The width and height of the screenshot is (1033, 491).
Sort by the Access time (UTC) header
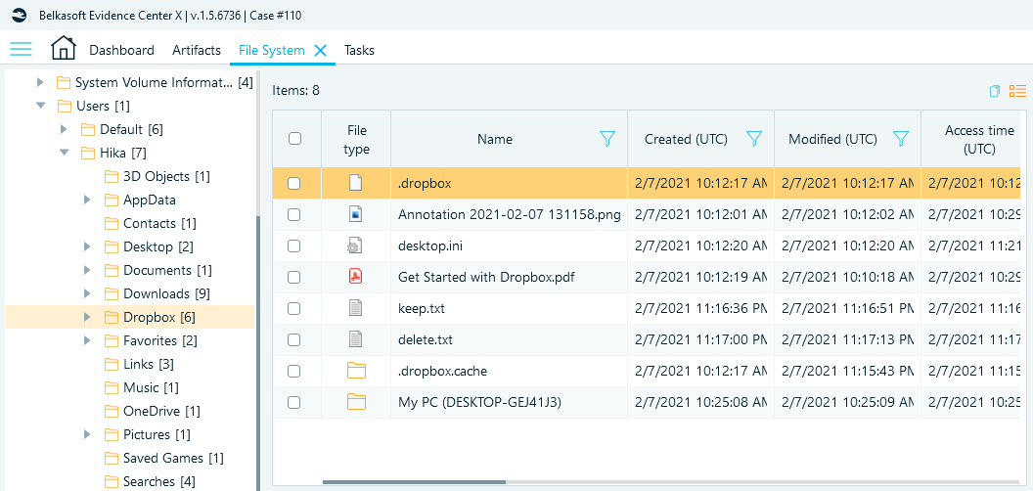(x=979, y=139)
